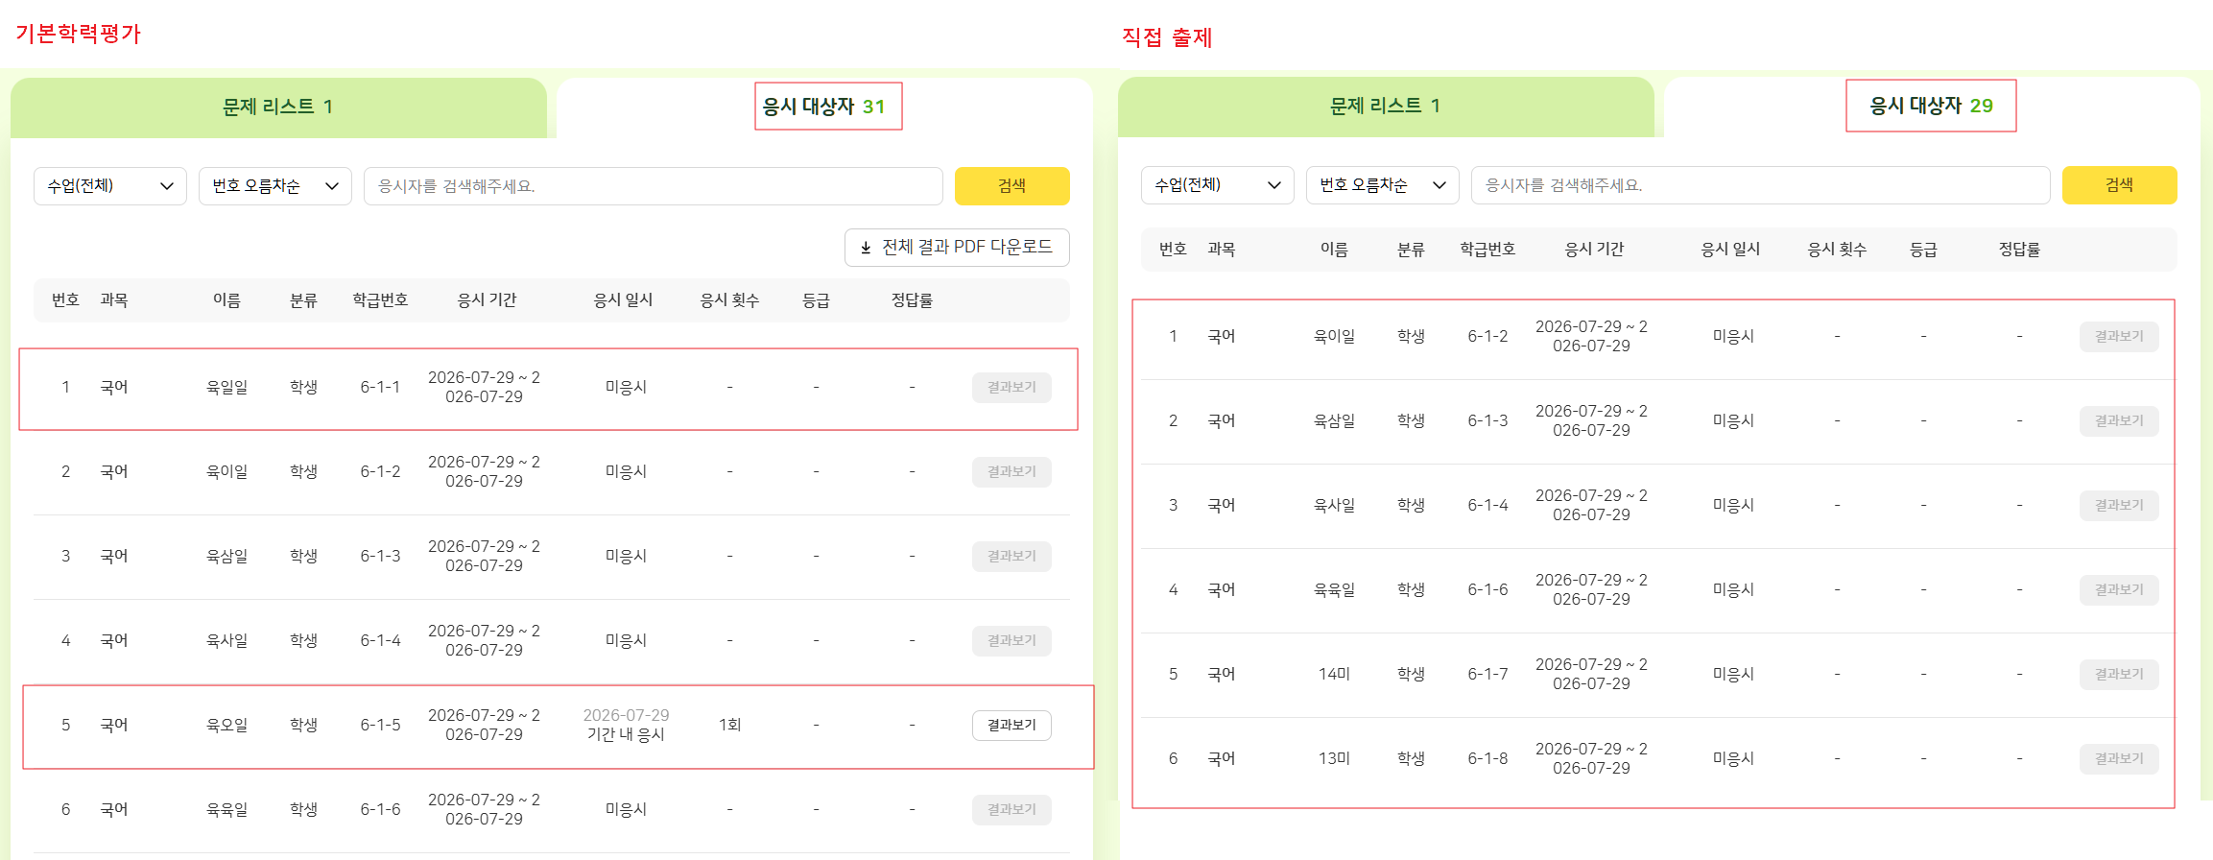Click 결과보기 for student 육오일

point(1011,726)
